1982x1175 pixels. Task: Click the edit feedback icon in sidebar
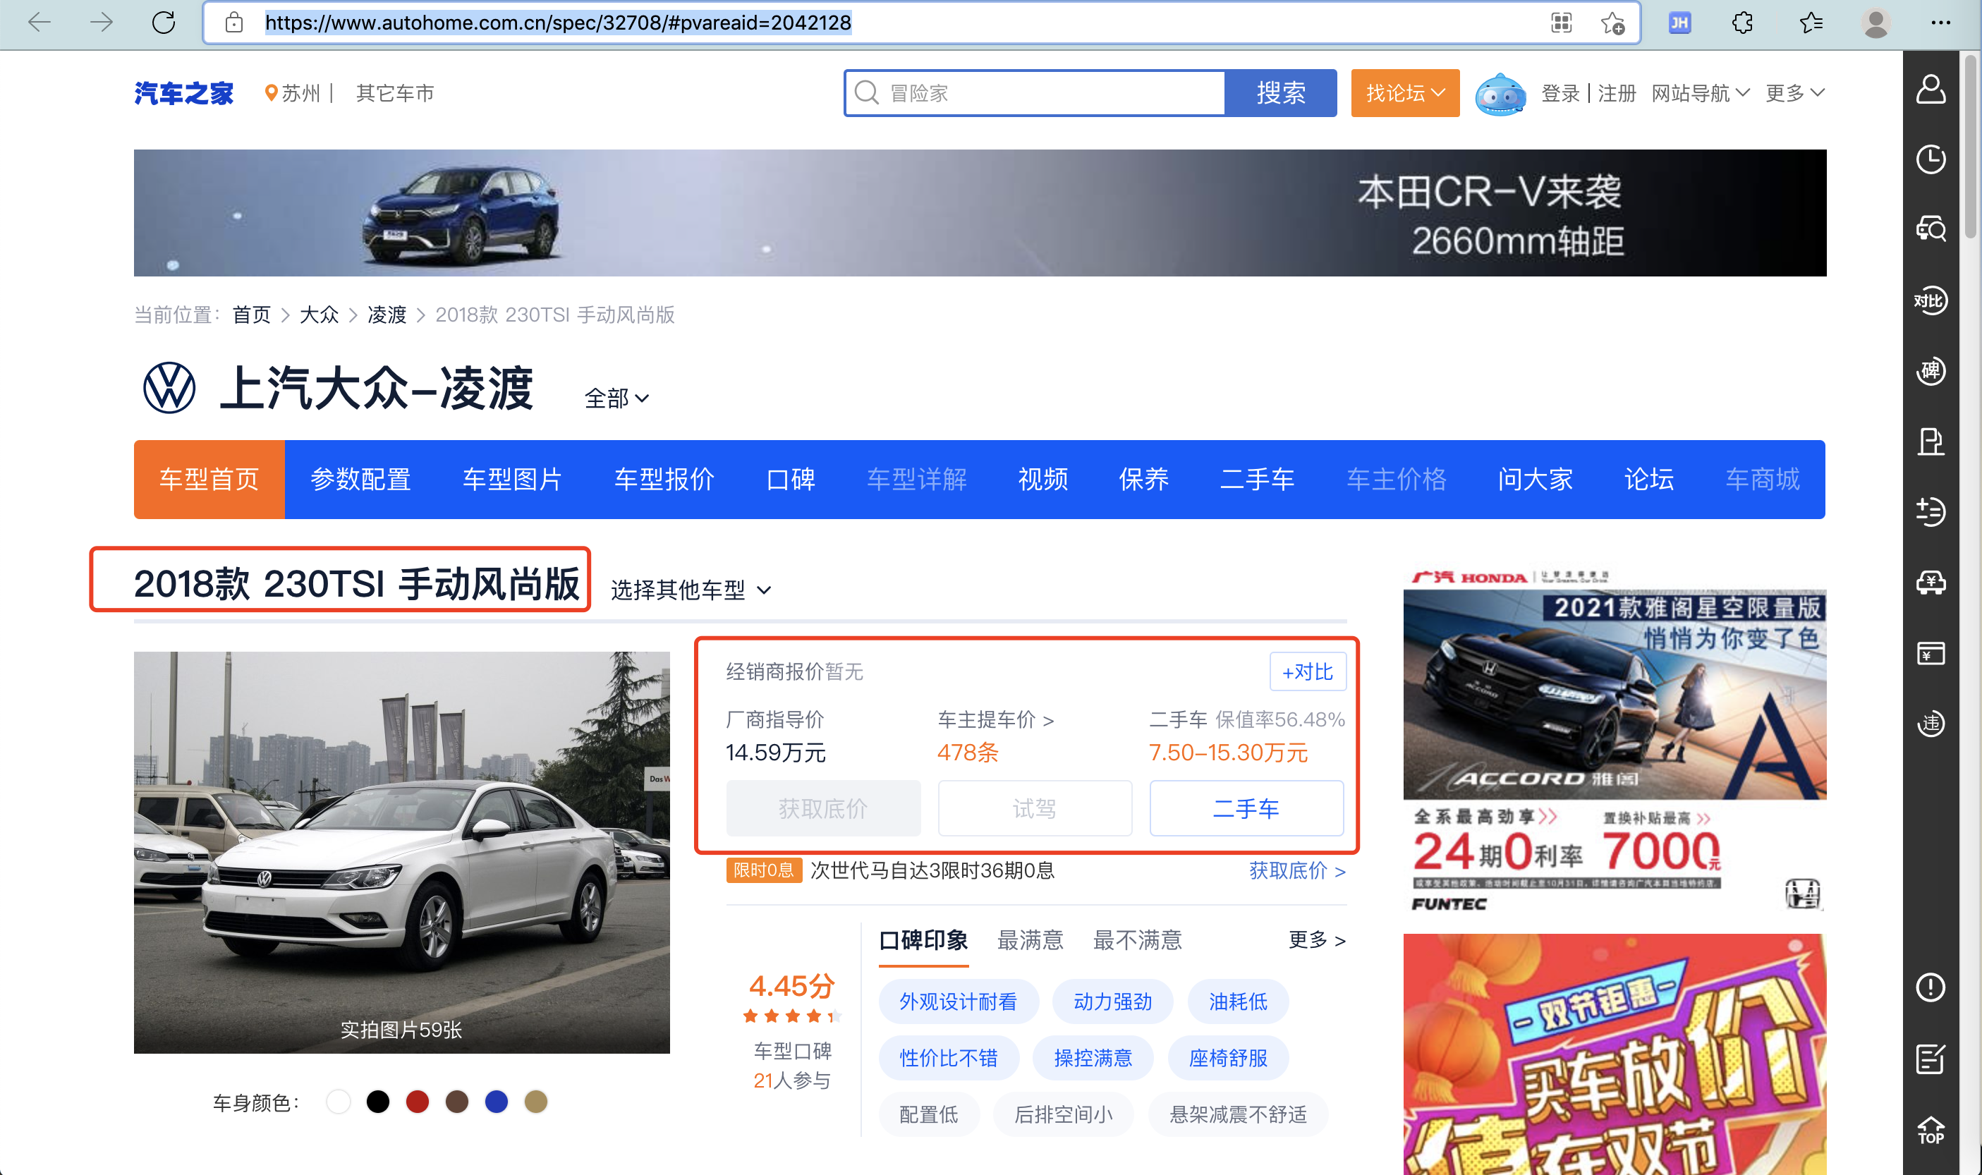click(x=1931, y=1059)
